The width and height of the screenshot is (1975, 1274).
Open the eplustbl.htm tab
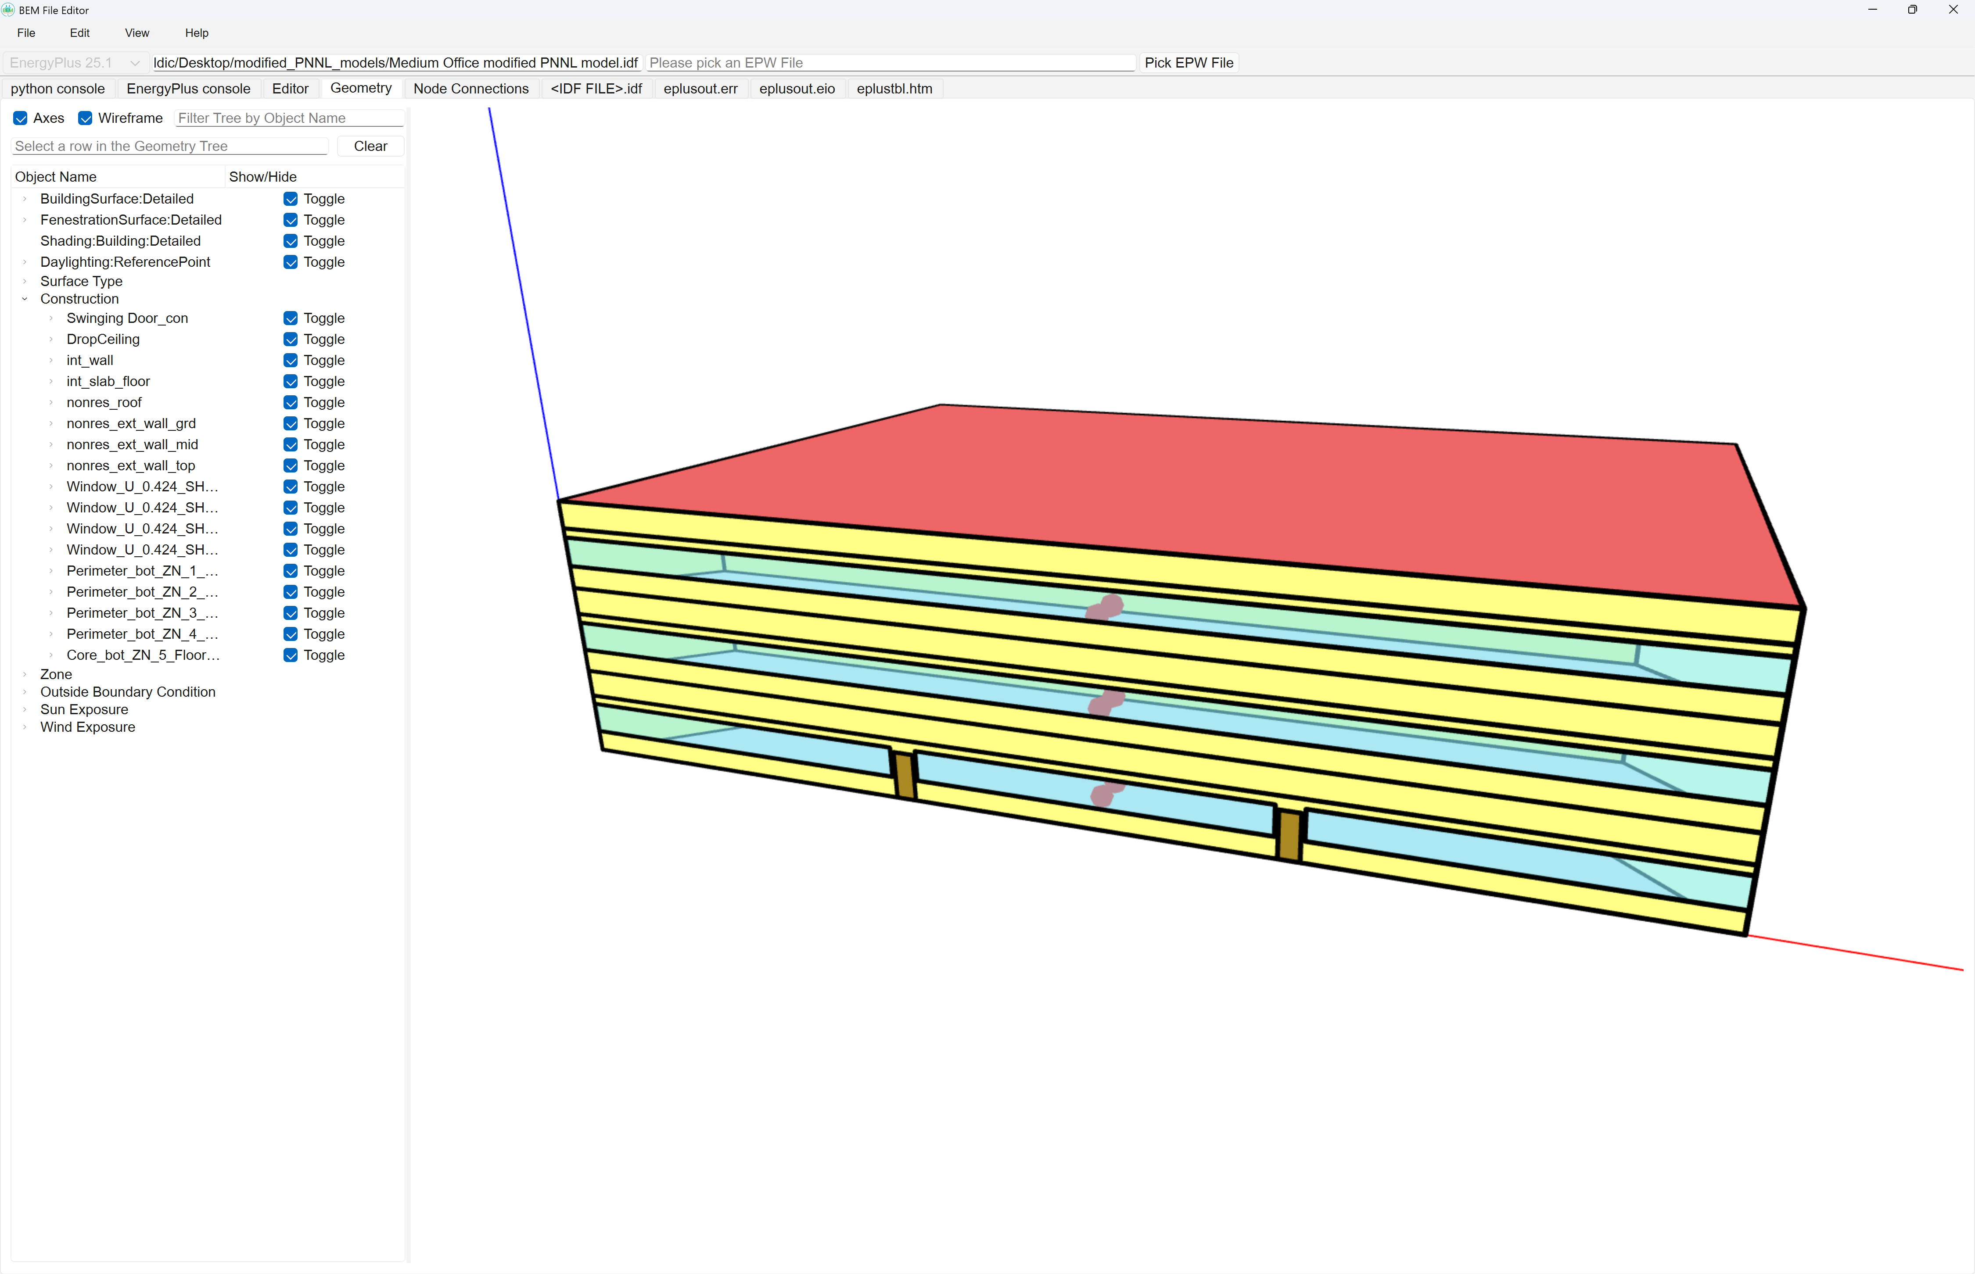click(x=894, y=89)
